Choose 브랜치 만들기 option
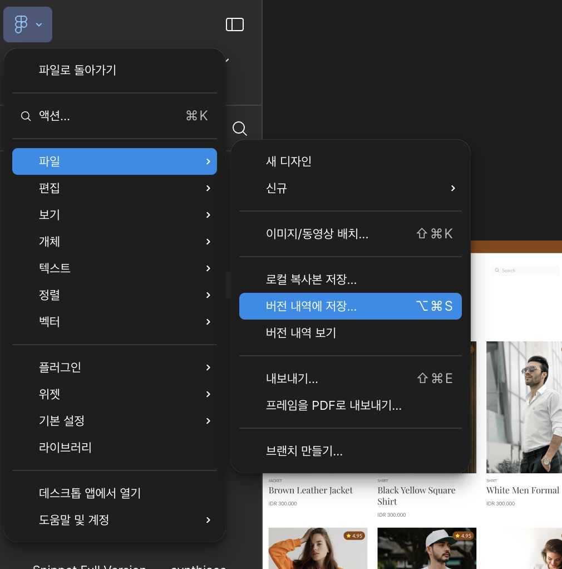Viewport: 562px width, 569px height. (304, 451)
